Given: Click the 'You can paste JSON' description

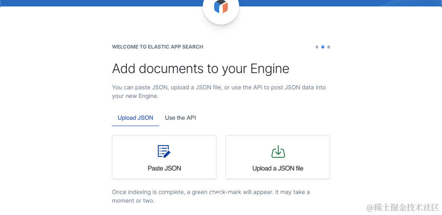Looking at the screenshot, I should pyautogui.click(x=219, y=92).
